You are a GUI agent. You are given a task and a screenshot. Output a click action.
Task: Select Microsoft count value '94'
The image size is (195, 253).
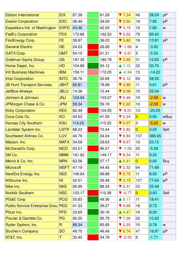(138, 168)
